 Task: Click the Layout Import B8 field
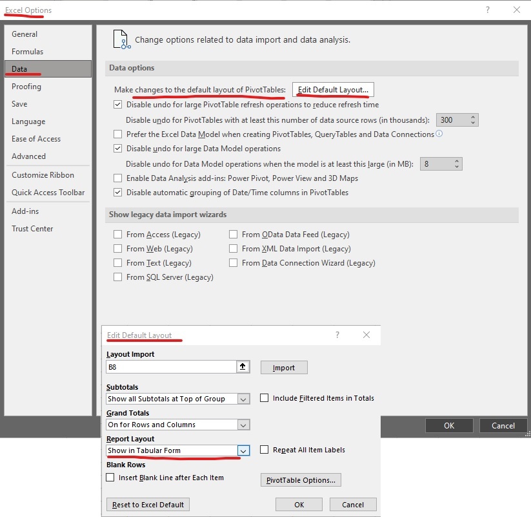(171, 366)
